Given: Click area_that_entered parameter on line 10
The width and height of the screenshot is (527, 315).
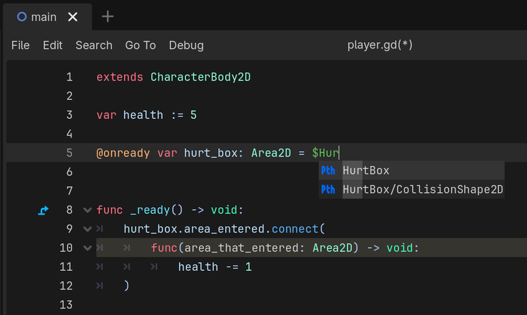Looking at the screenshot, I should [x=241, y=247].
